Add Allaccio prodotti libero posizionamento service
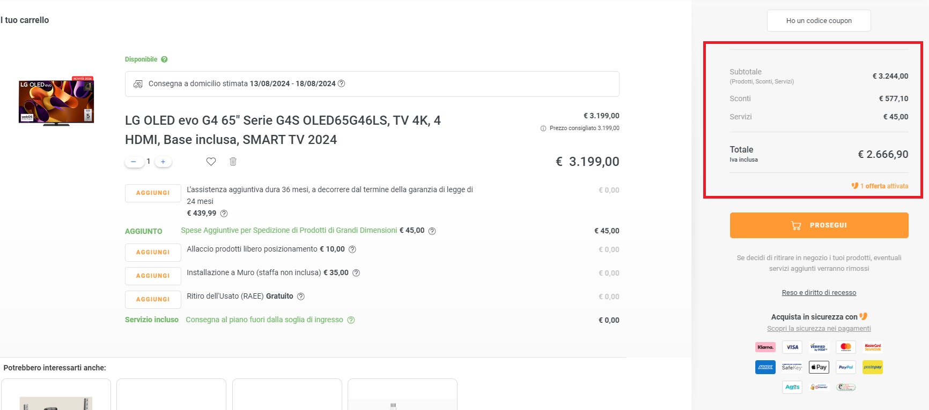Viewport: 929px width, 410px height. pyautogui.click(x=153, y=253)
